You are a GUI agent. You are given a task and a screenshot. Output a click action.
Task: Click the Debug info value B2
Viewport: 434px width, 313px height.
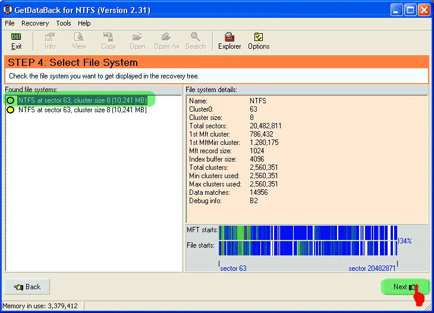click(x=253, y=201)
